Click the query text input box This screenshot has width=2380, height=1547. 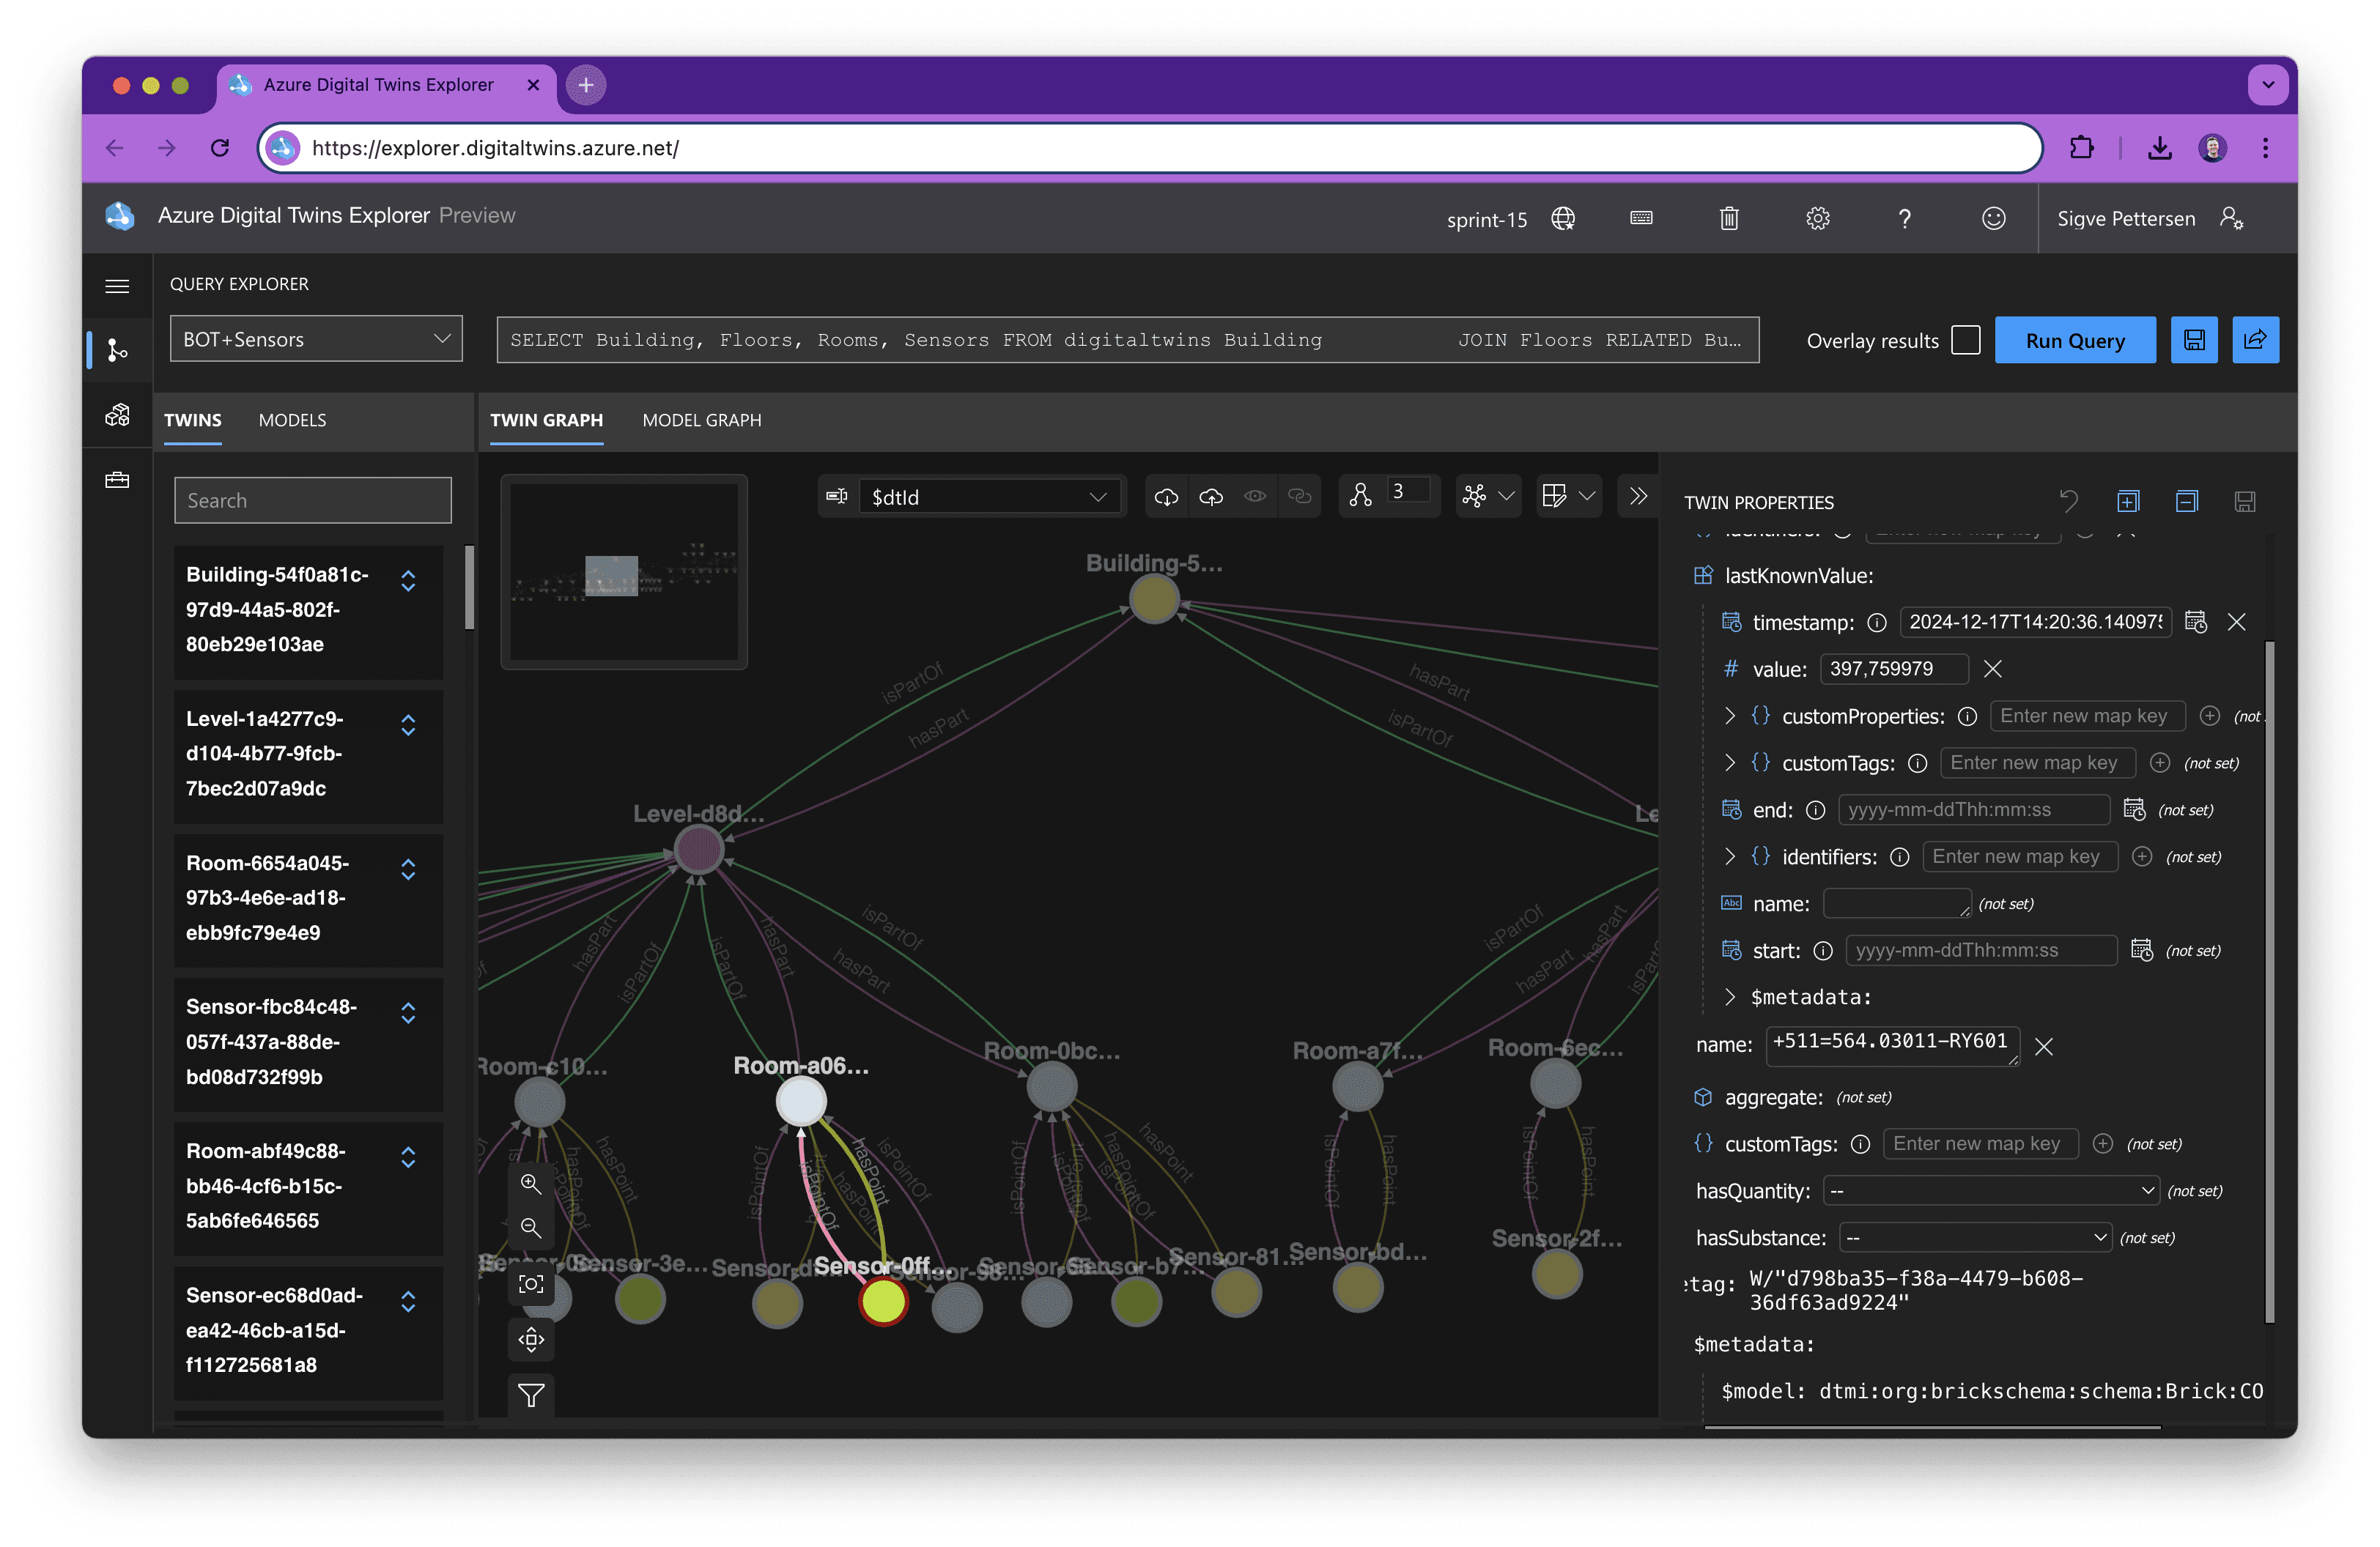1128,340
